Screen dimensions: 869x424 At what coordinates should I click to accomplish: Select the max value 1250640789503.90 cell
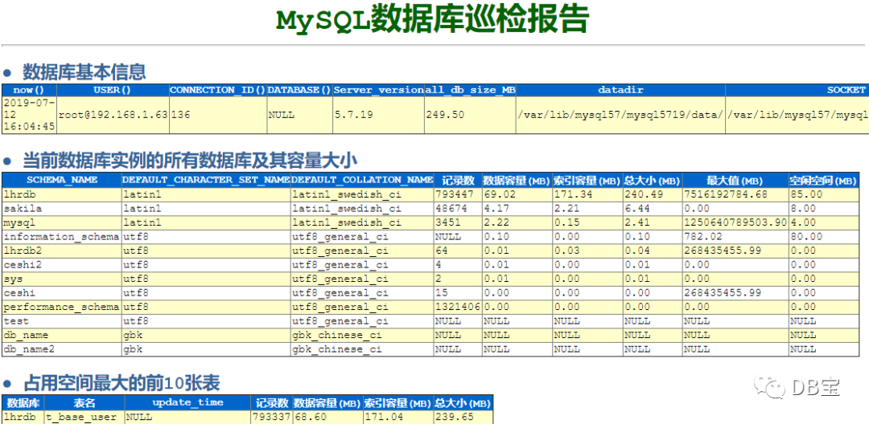(735, 222)
